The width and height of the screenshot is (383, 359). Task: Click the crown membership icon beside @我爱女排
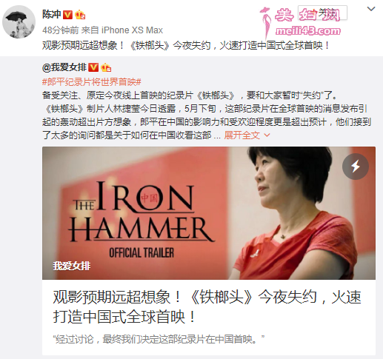106,67
